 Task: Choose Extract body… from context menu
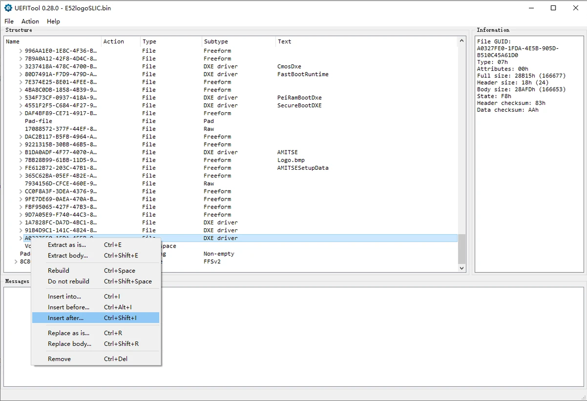(x=96, y=255)
